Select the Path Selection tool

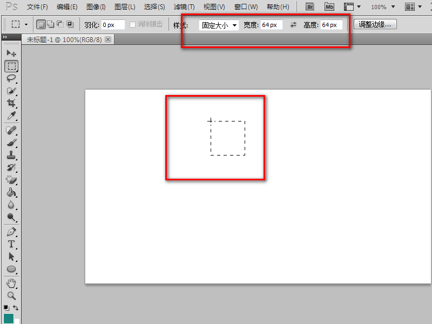pos(11,256)
